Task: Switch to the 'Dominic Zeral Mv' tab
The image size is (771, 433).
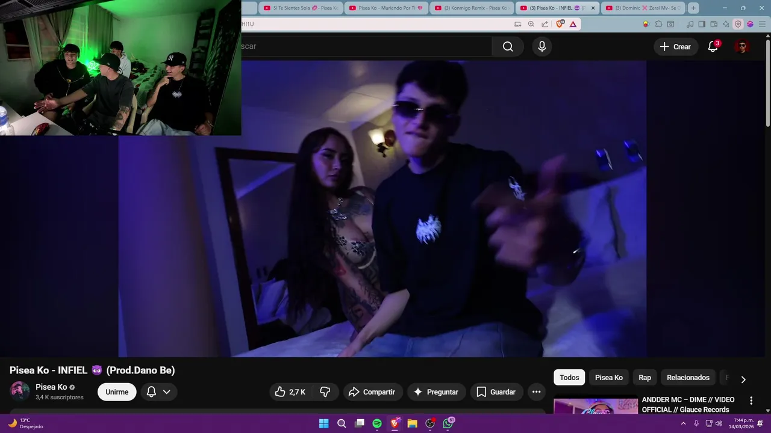Action: tap(643, 8)
